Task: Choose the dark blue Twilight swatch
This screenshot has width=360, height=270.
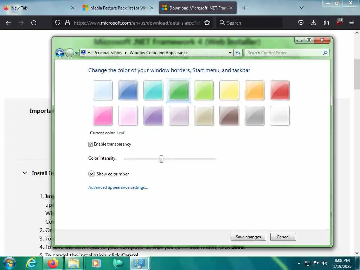Action: (x=128, y=90)
